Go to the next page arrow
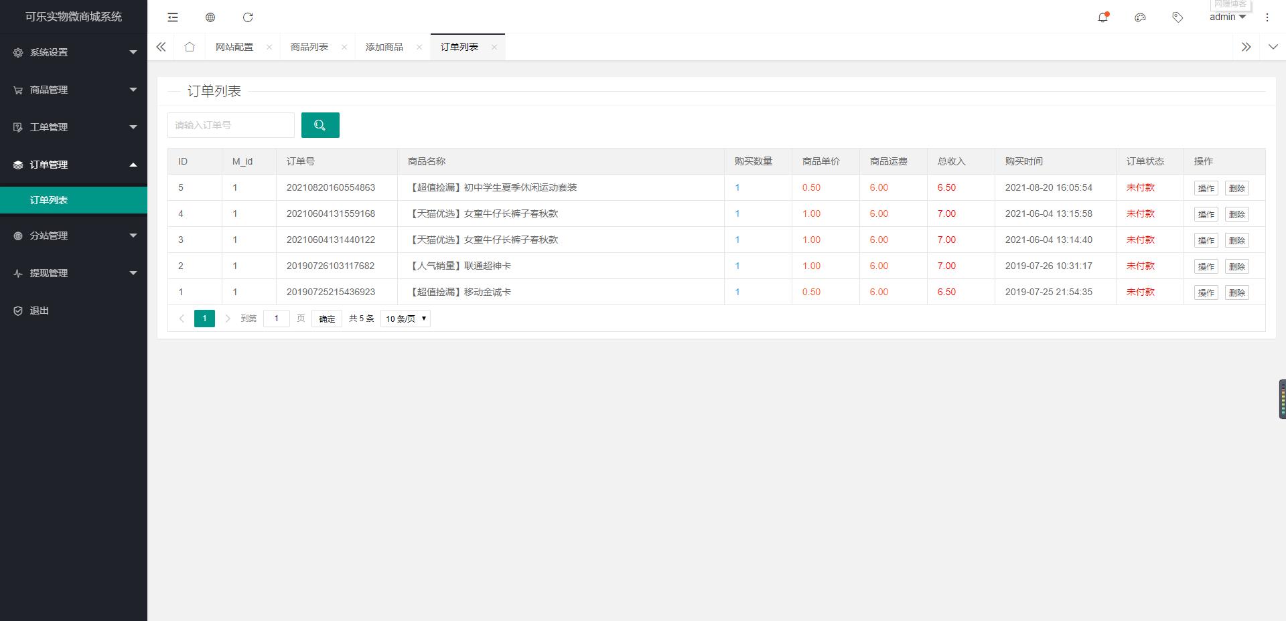Screen dimensions: 1286x621 (x=228, y=319)
